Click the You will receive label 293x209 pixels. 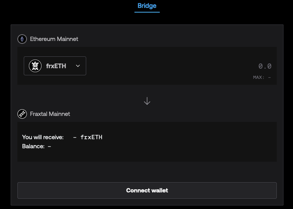coord(43,137)
